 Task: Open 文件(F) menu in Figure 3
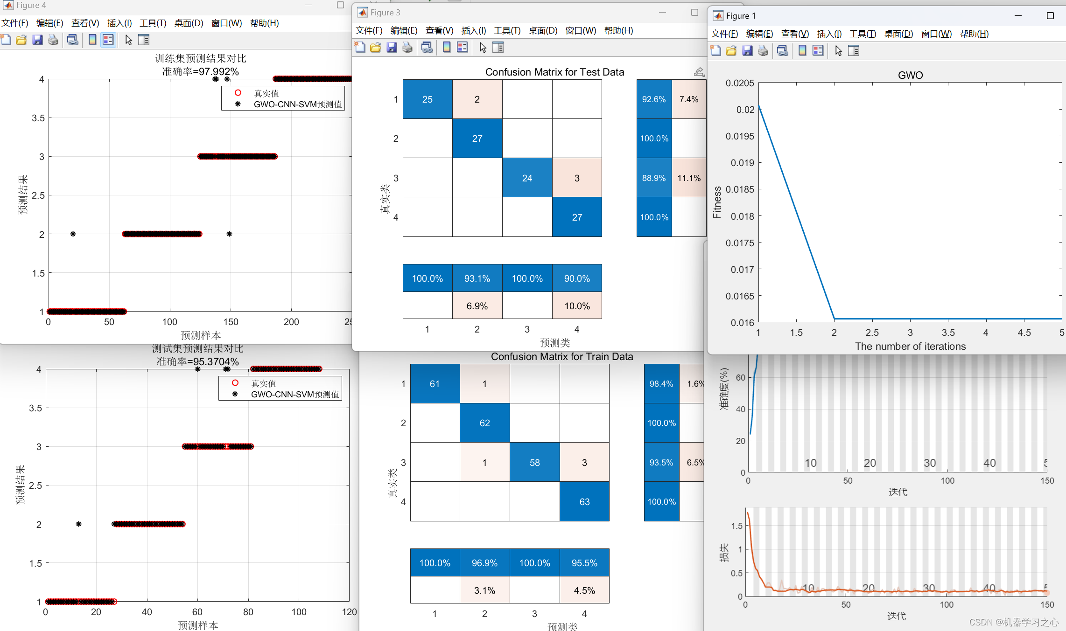pos(369,31)
